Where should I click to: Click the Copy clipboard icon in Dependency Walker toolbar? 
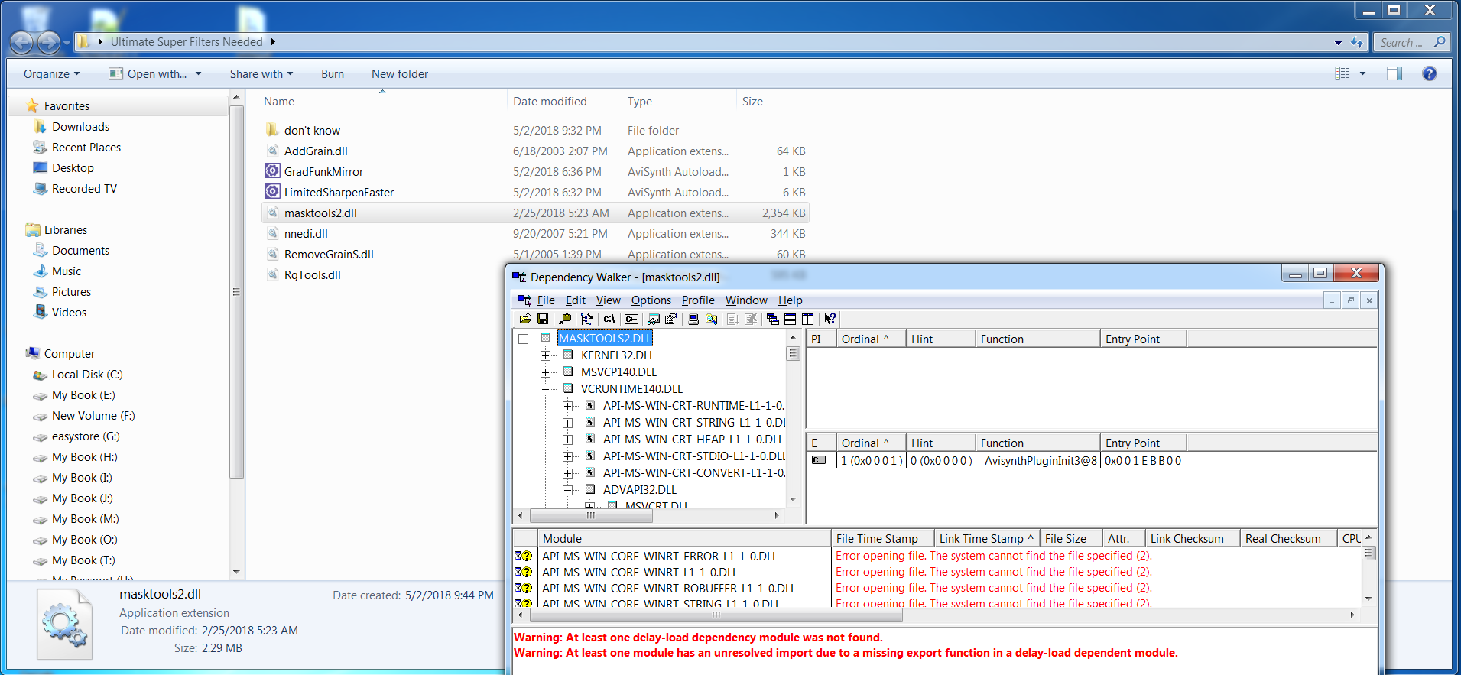(x=565, y=319)
